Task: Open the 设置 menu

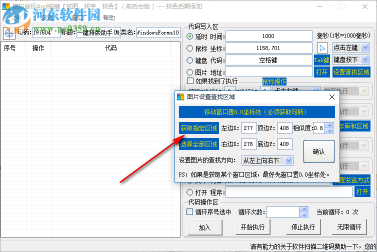Action: (47, 18)
